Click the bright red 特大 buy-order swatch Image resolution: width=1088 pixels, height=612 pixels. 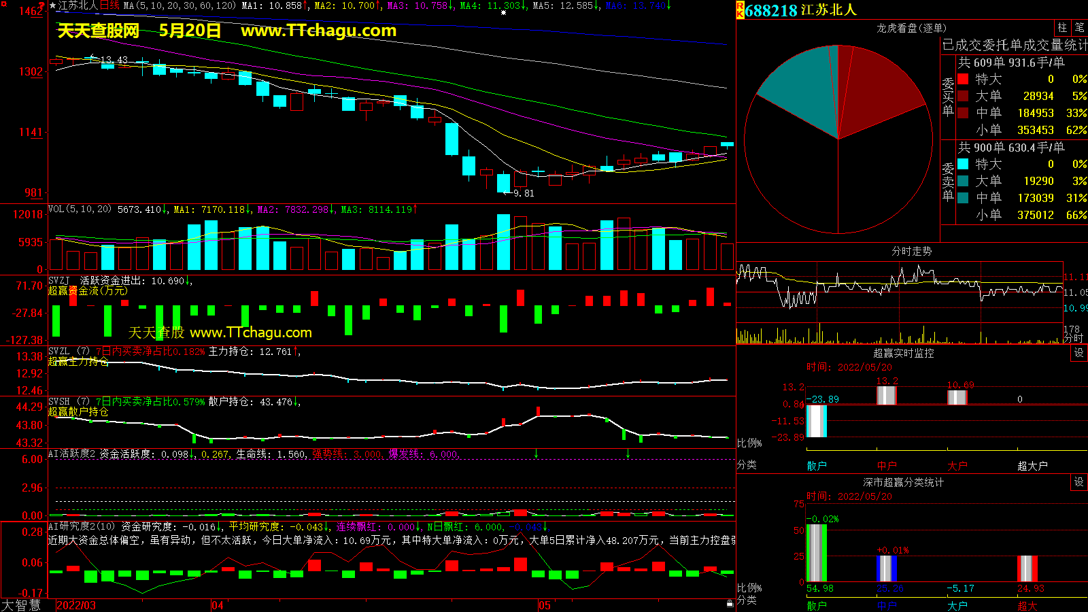pos(963,79)
